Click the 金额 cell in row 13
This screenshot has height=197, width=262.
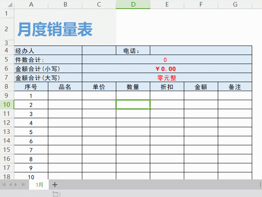pyautogui.click(x=201, y=132)
